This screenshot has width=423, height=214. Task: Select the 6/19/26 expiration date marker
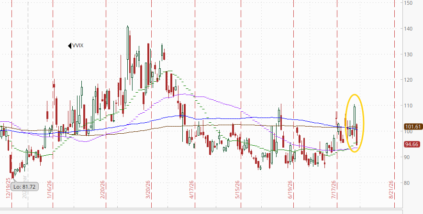tap(290, 190)
